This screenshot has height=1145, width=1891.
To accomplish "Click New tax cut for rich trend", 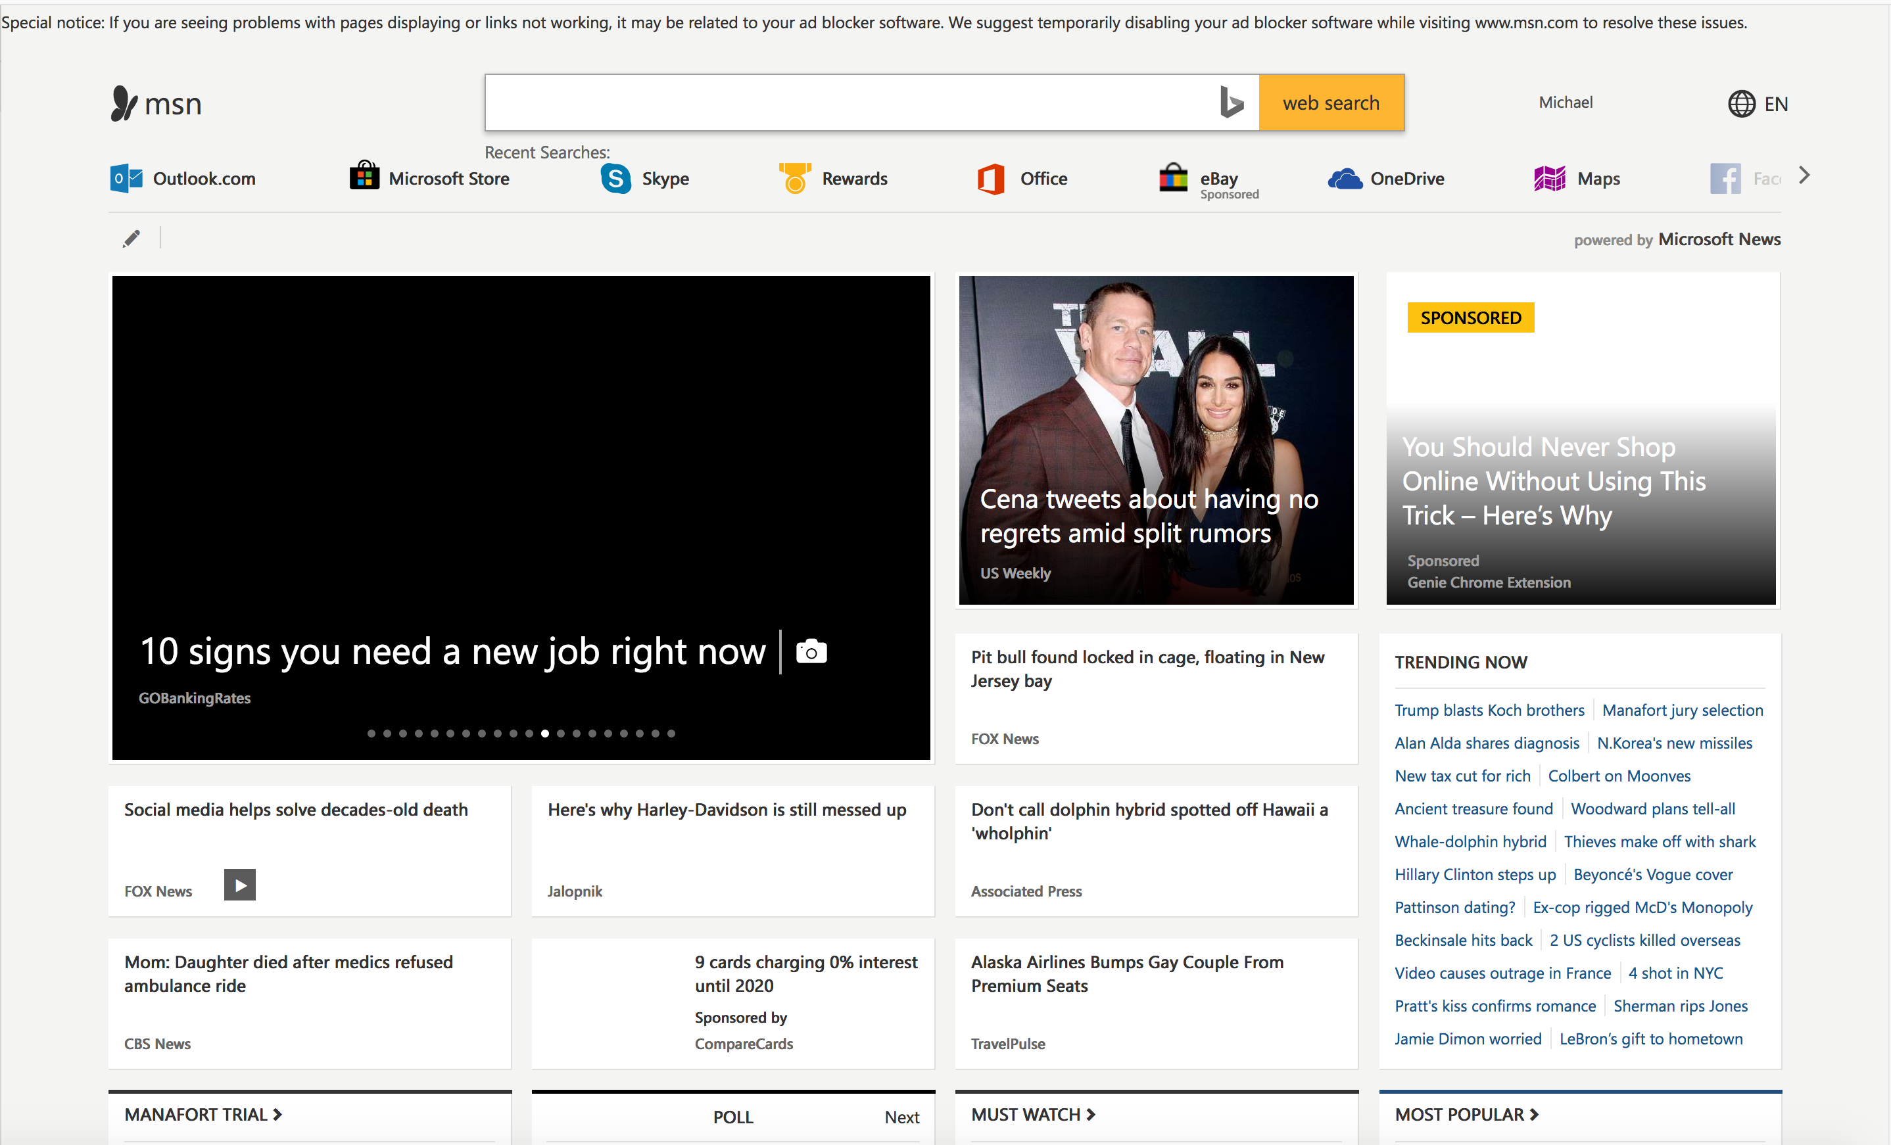I will tap(1462, 776).
